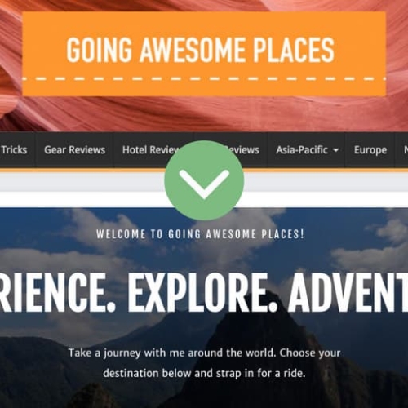Click the 'Take a journey with me' text line
Screen dimensions: 408x408
(204, 353)
